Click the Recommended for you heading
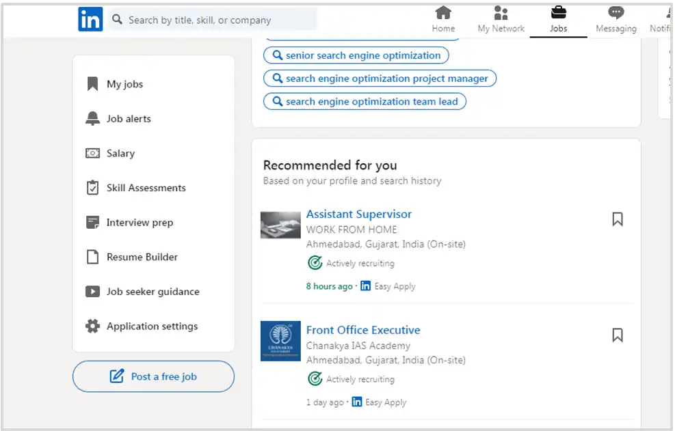Screen dimensions: 675x431 point(330,165)
